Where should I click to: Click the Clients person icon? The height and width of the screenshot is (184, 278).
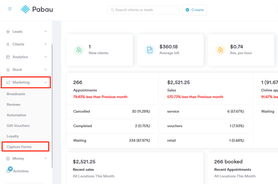(x=8, y=44)
